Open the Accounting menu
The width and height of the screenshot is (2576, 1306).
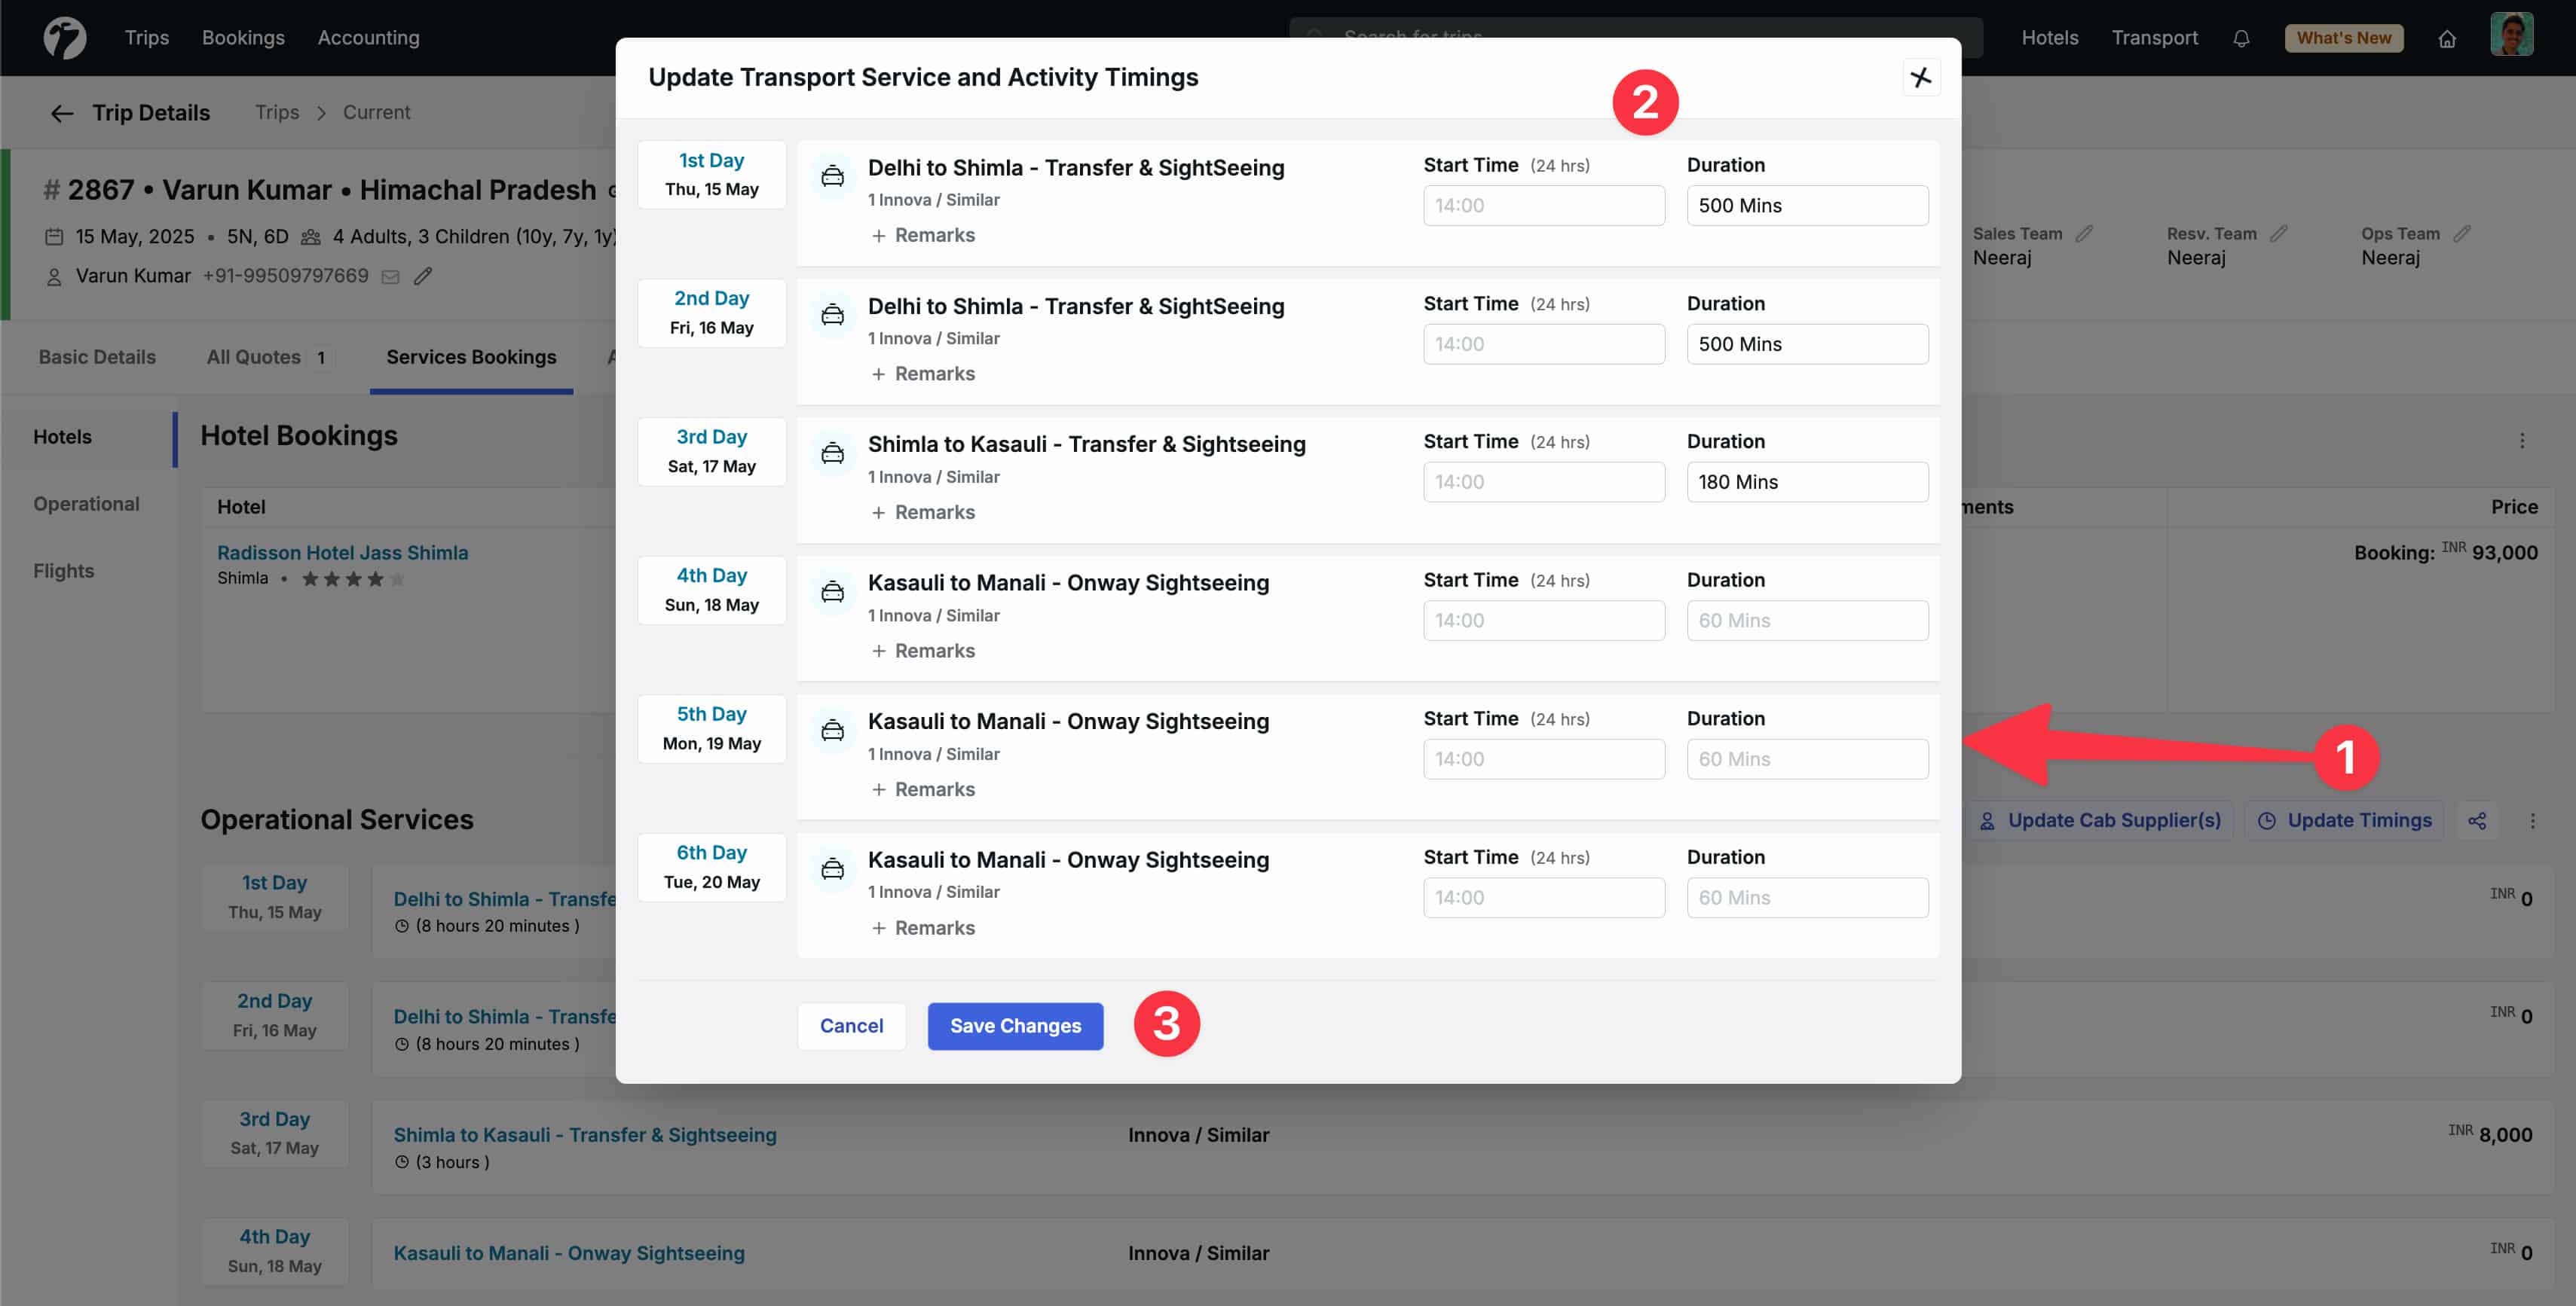pyautogui.click(x=368, y=37)
